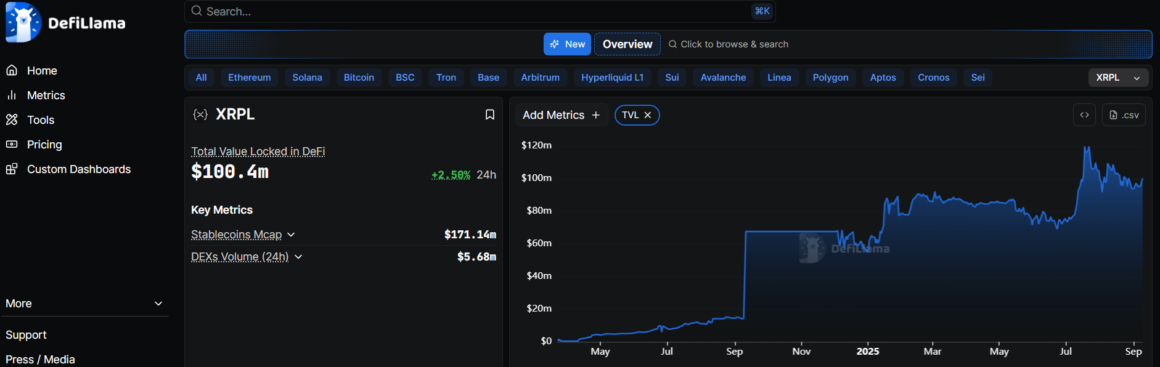The height and width of the screenshot is (367, 1160).
Task: Click the Overview button
Action: click(627, 44)
